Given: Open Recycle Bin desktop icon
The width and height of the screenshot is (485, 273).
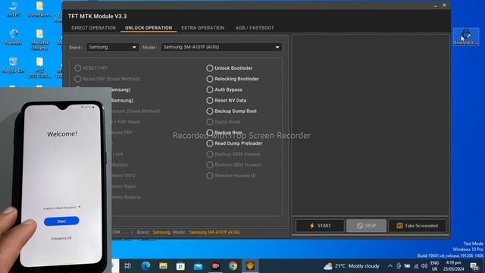Looking at the screenshot, I should pos(13,64).
